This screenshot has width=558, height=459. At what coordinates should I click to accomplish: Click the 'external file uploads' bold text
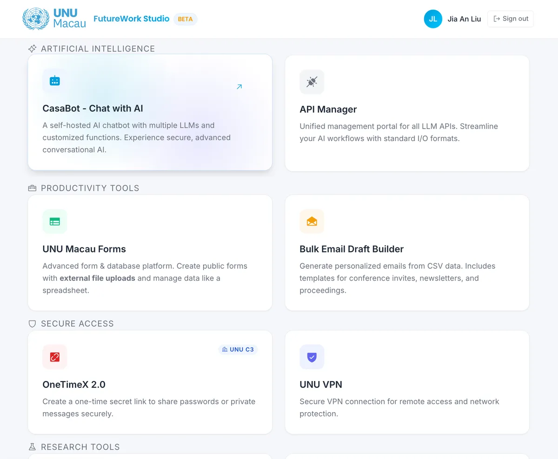pyautogui.click(x=97, y=278)
